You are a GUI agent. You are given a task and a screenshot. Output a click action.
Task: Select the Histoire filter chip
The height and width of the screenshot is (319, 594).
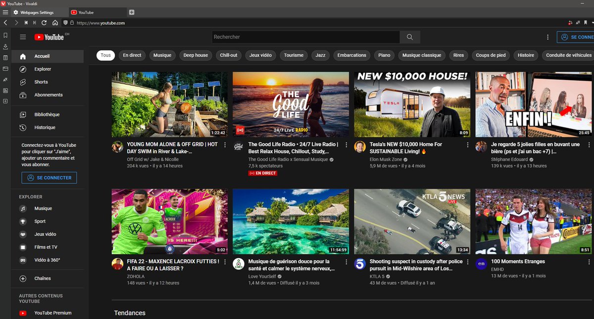pos(526,55)
